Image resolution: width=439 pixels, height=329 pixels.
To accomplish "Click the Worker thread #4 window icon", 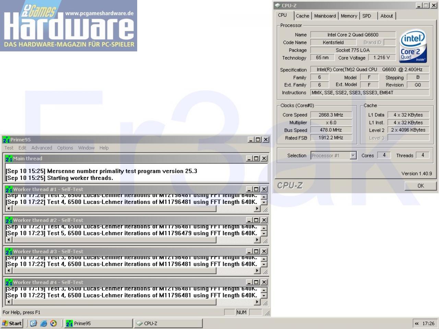I will coord(9,282).
